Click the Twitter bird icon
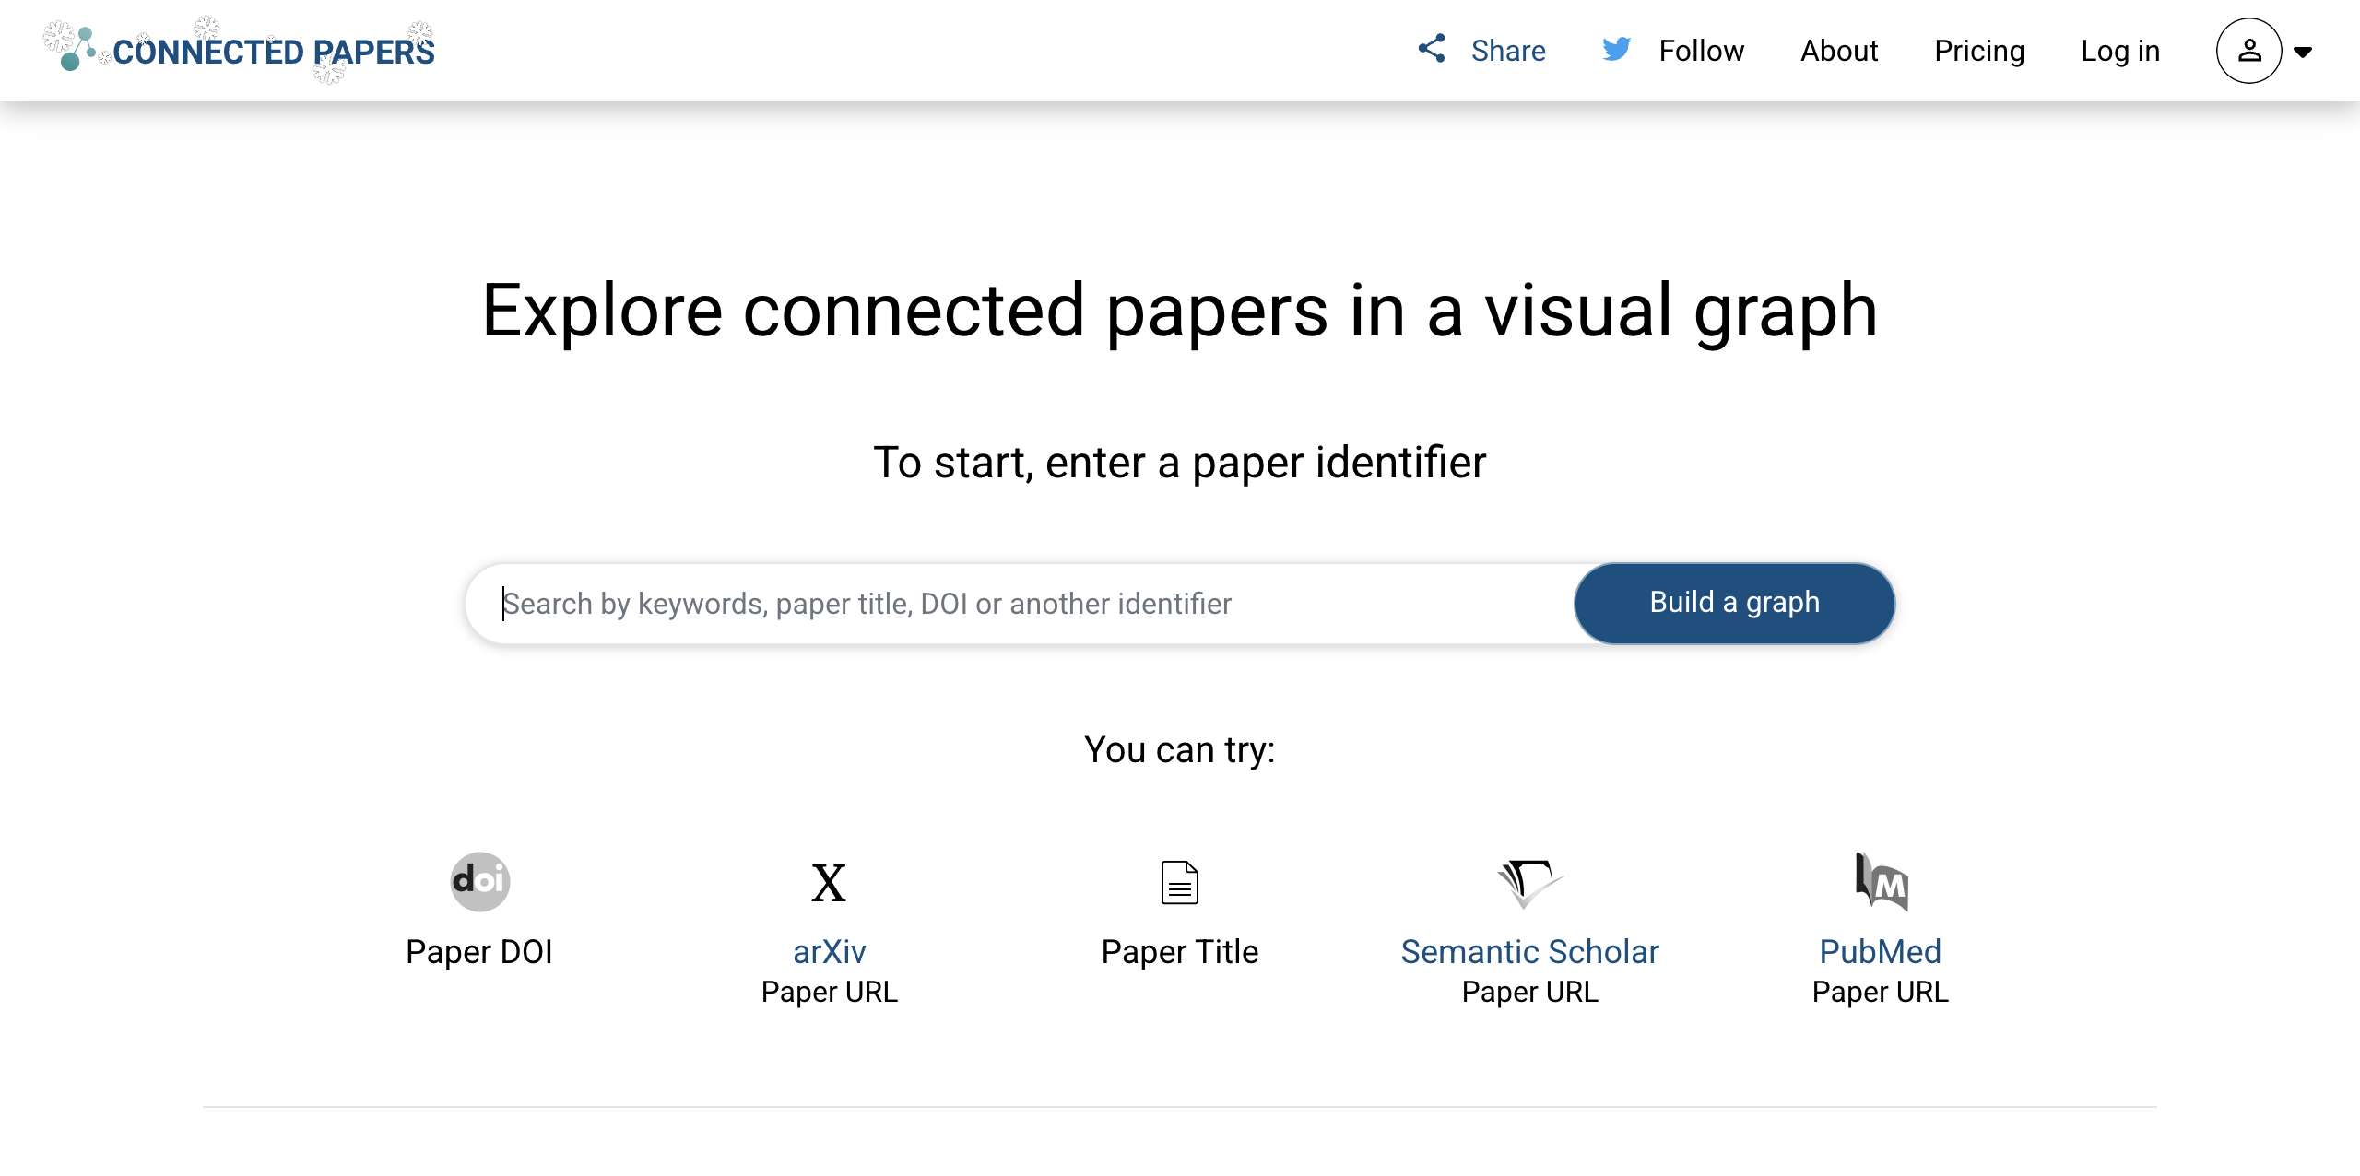The width and height of the screenshot is (2360, 1176). pos(1616,51)
